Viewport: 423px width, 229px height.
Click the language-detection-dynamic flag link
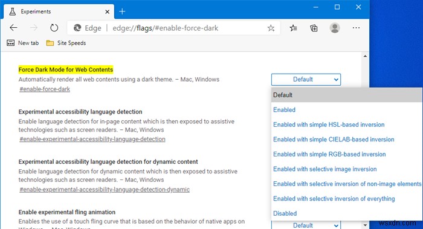(105, 189)
